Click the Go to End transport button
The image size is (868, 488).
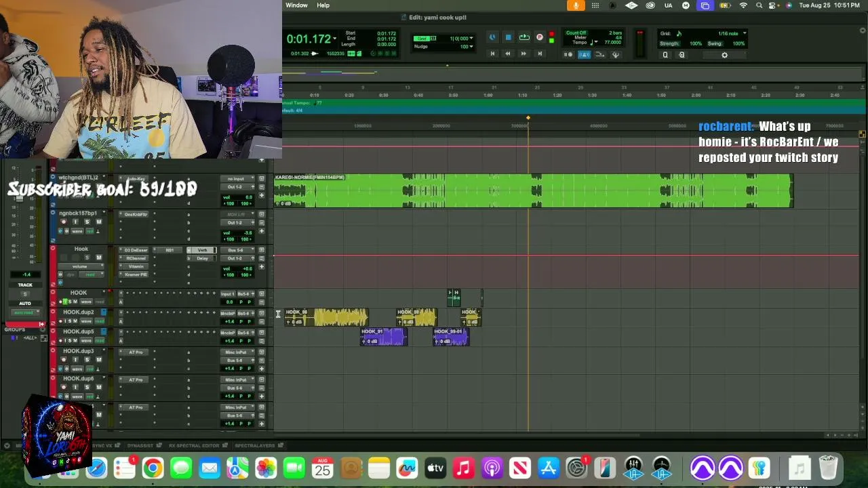[x=540, y=54]
